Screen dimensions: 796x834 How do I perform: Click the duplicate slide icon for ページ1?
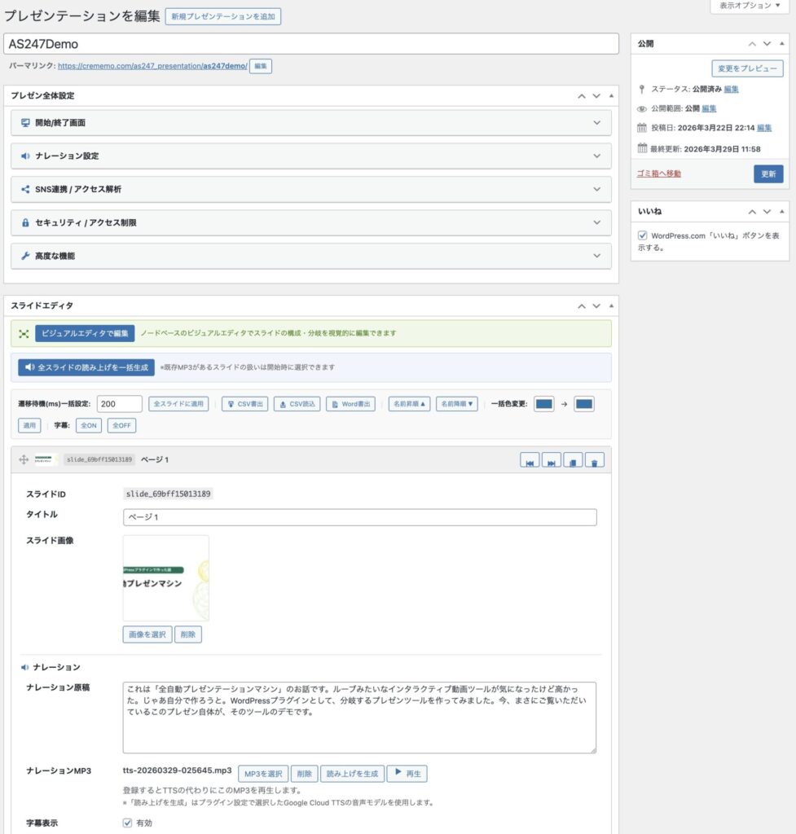point(573,461)
